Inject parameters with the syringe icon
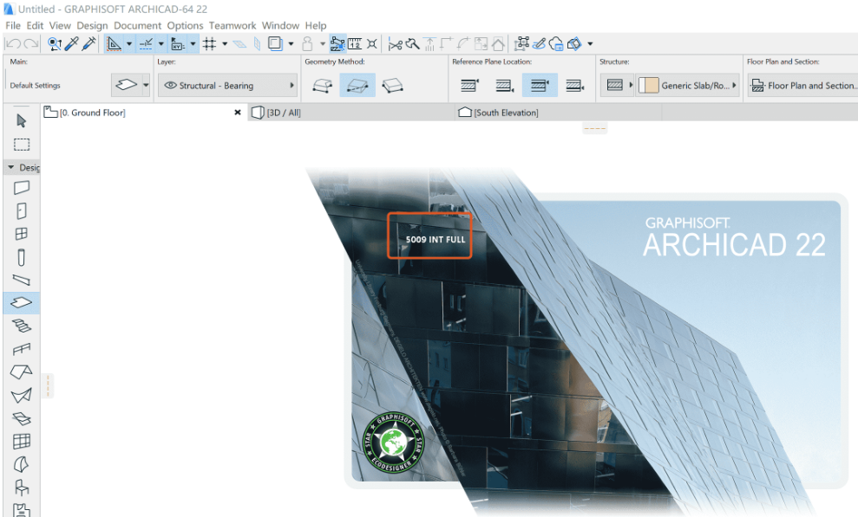 click(x=88, y=43)
